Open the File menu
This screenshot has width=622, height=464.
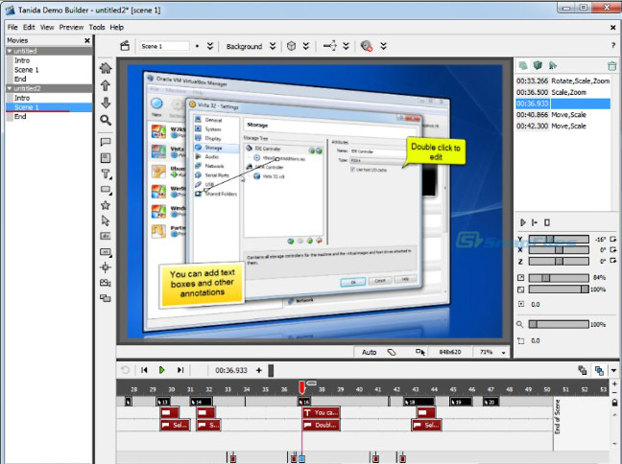[12, 28]
